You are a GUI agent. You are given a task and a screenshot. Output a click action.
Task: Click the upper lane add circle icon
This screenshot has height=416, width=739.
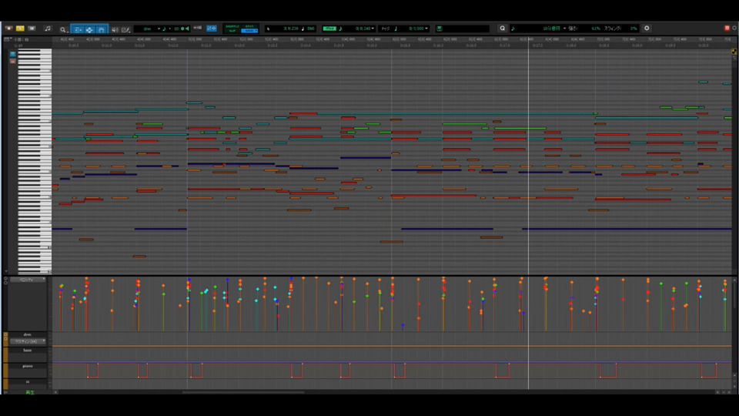[x=5, y=278]
